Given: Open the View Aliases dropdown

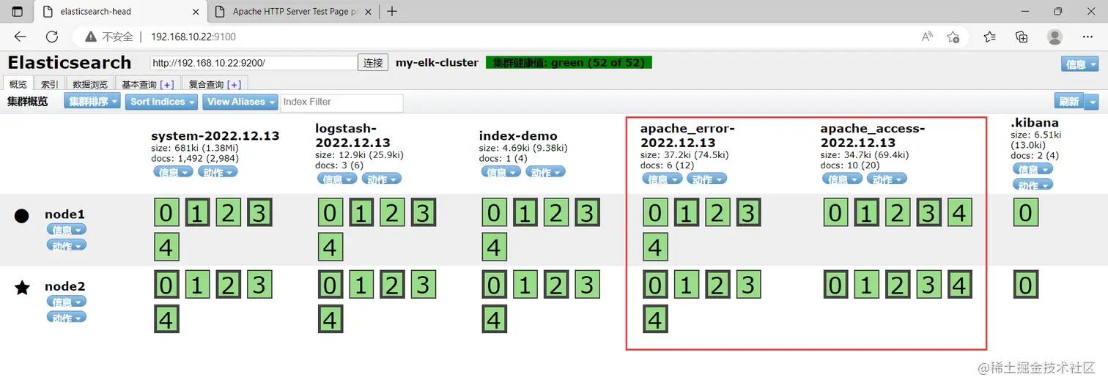Looking at the screenshot, I should (240, 102).
